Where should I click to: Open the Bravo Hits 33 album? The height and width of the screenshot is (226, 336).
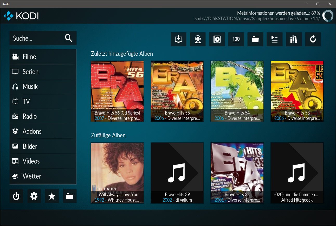pos(237,173)
